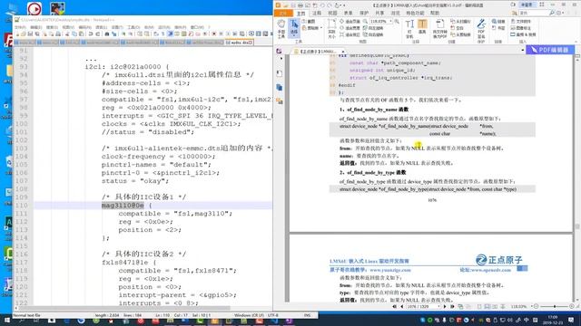This screenshot has width=581, height=326.
Task: Click the Snapshot tool in PDF ribbon
Action: click(309, 22)
